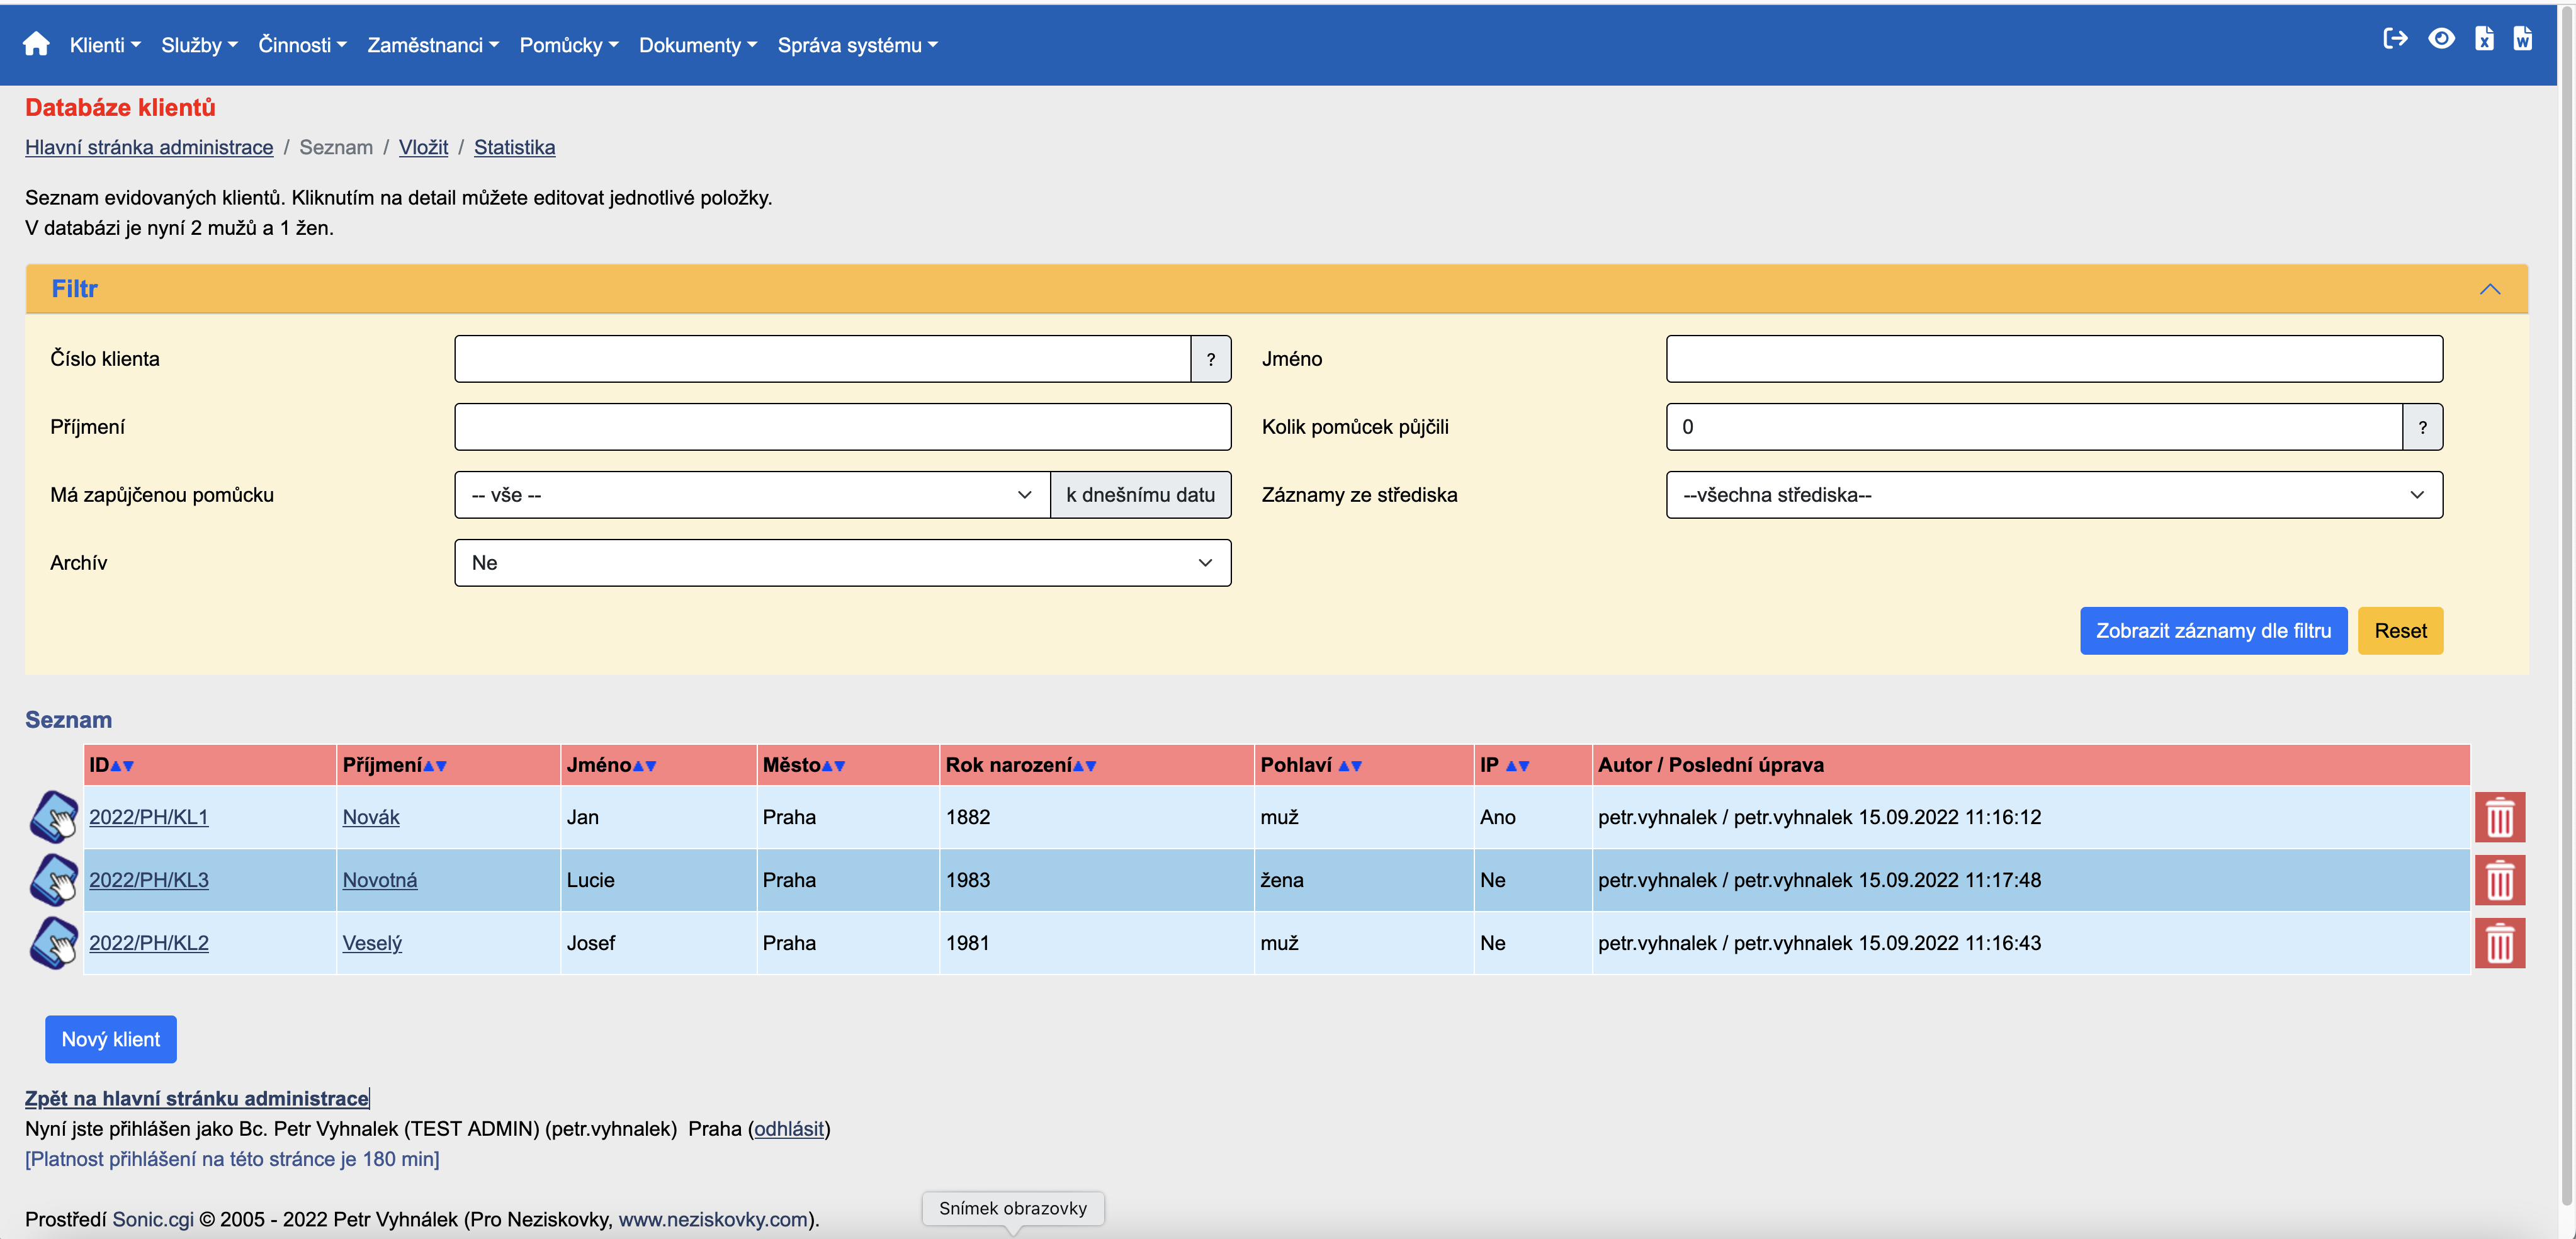2576x1239 pixels.
Task: Open Záznamy ze střediska dropdown
Action: coord(2053,495)
